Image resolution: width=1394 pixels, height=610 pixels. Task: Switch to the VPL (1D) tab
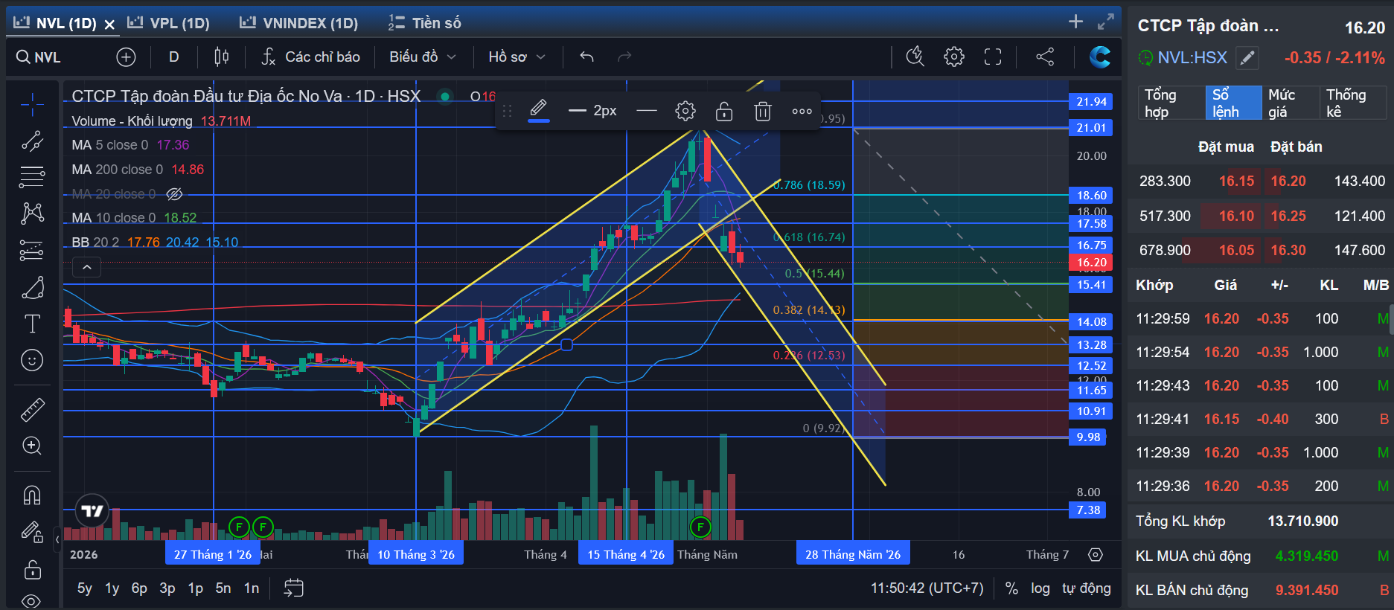(169, 23)
